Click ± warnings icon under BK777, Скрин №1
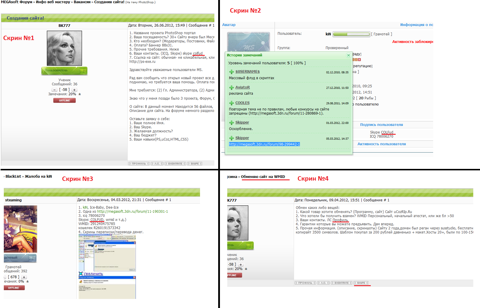 click(80, 94)
